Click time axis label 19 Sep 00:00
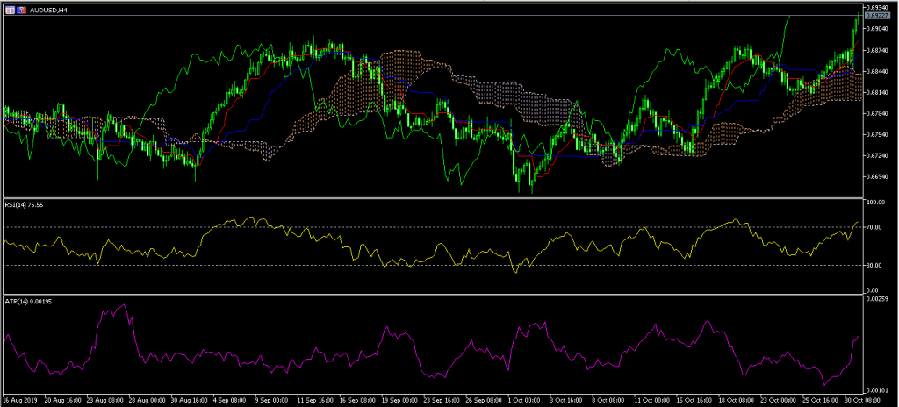The image size is (899, 407). coord(399,400)
